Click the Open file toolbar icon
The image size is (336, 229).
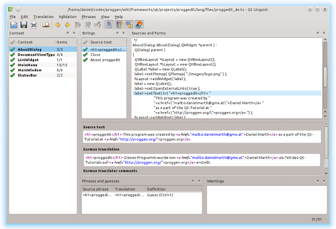point(14,25)
